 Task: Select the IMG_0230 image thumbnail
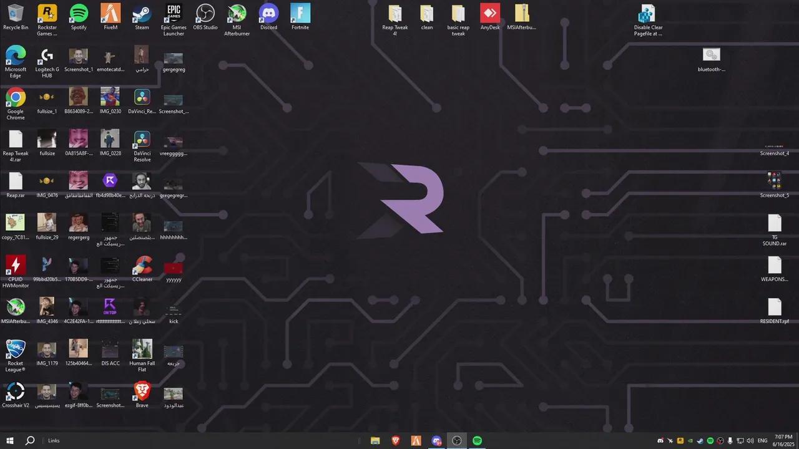tap(110, 101)
